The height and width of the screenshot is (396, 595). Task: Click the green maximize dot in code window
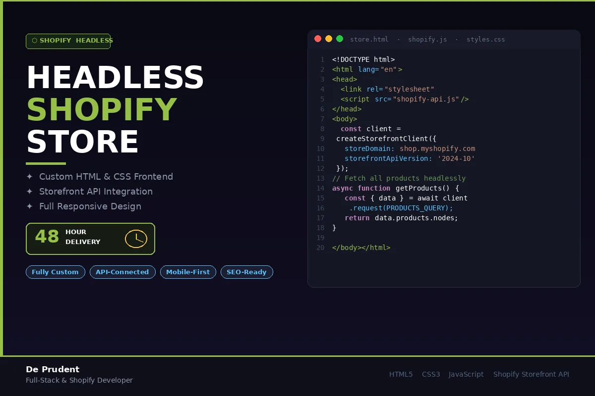(340, 39)
